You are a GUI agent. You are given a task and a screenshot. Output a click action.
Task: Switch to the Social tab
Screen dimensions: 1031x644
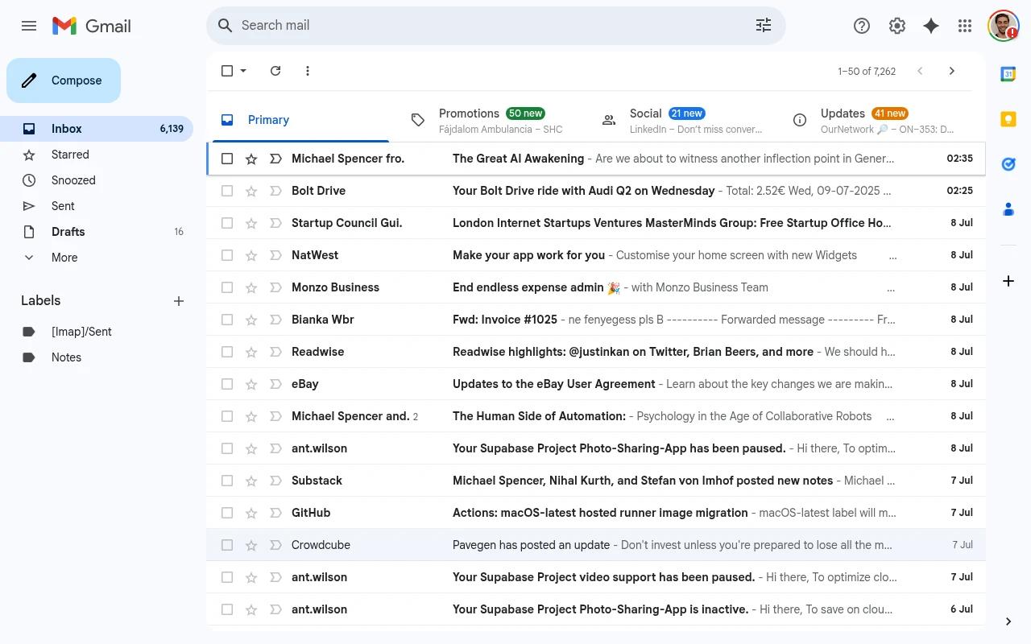click(683, 120)
